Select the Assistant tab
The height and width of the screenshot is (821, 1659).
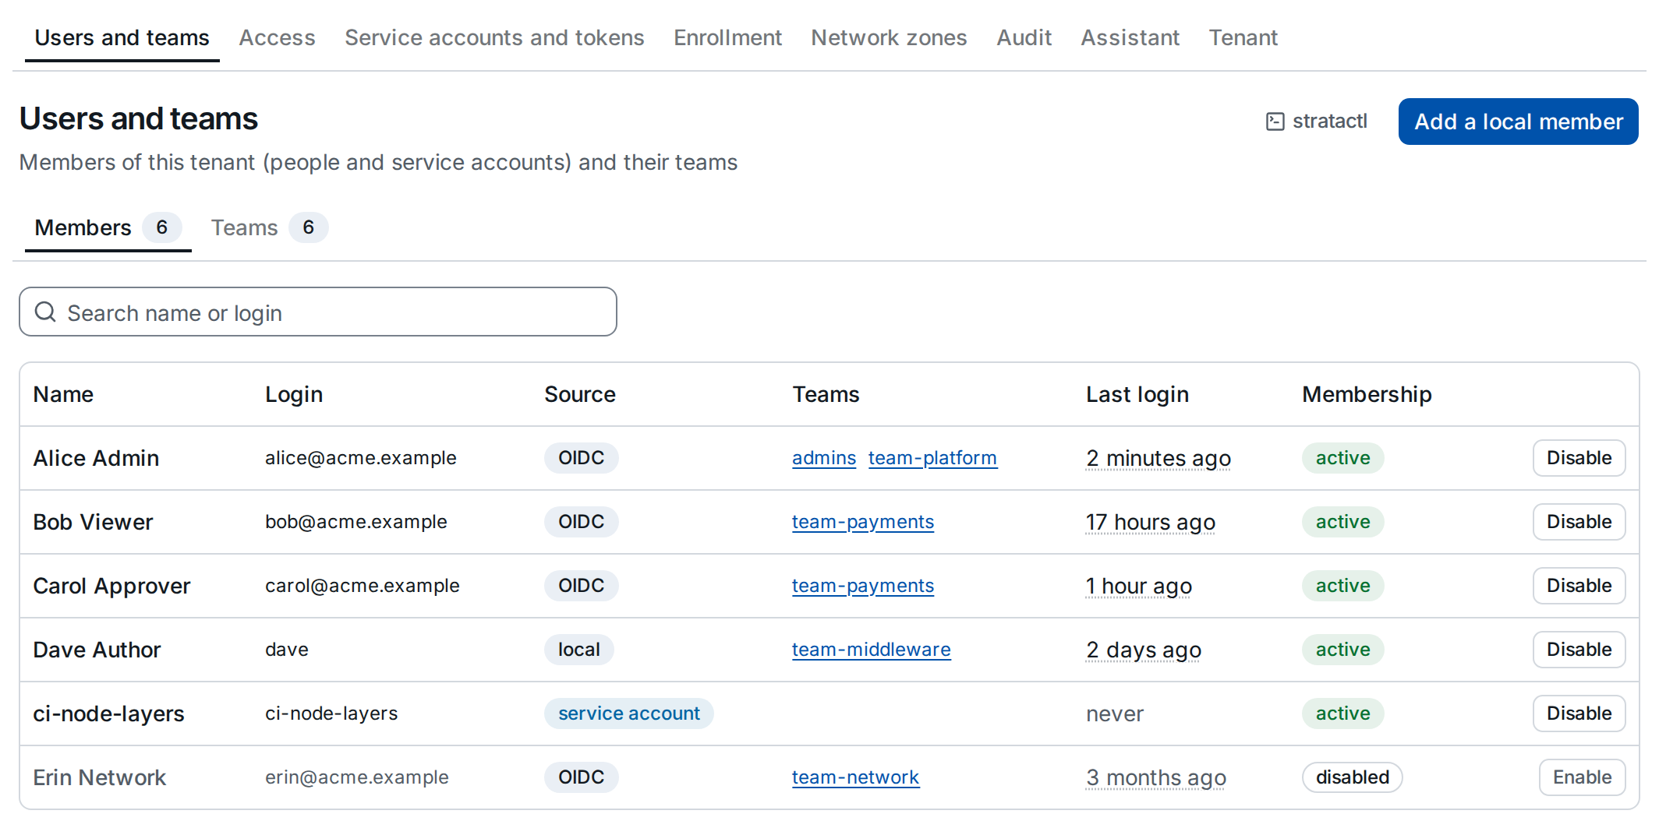(x=1130, y=37)
